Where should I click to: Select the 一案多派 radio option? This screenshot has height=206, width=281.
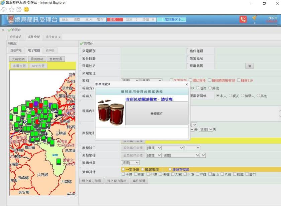point(123,170)
